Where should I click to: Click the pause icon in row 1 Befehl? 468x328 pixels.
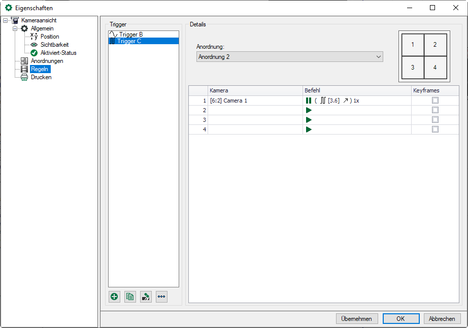click(309, 101)
